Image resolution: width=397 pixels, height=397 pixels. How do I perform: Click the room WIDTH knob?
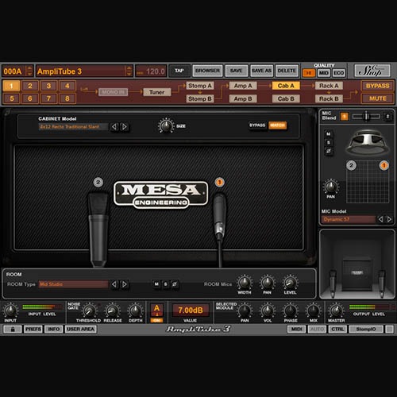coord(245,283)
